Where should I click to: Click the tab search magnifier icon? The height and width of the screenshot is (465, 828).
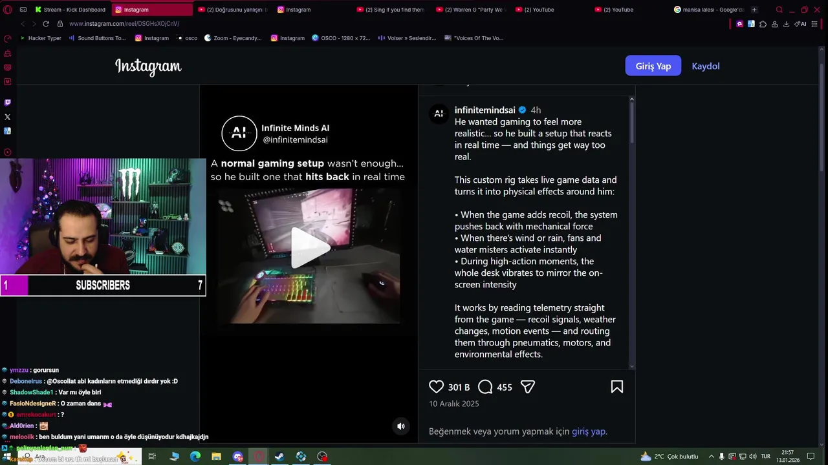pyautogui.click(x=779, y=10)
